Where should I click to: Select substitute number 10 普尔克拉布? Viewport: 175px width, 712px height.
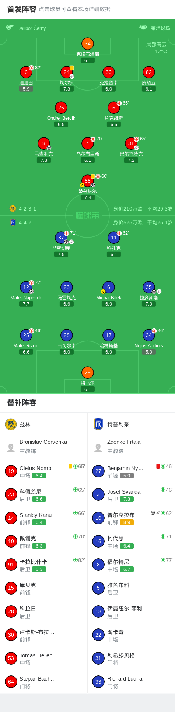pos(131,518)
